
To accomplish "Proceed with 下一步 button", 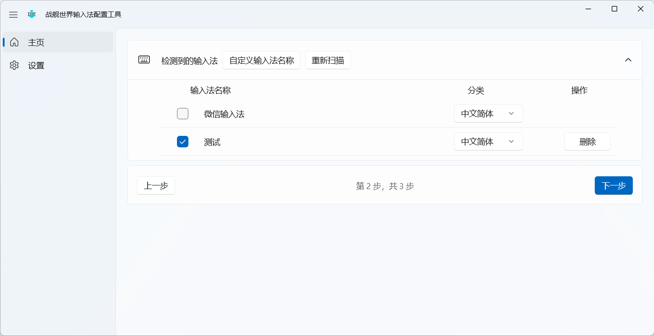I will [x=614, y=185].
